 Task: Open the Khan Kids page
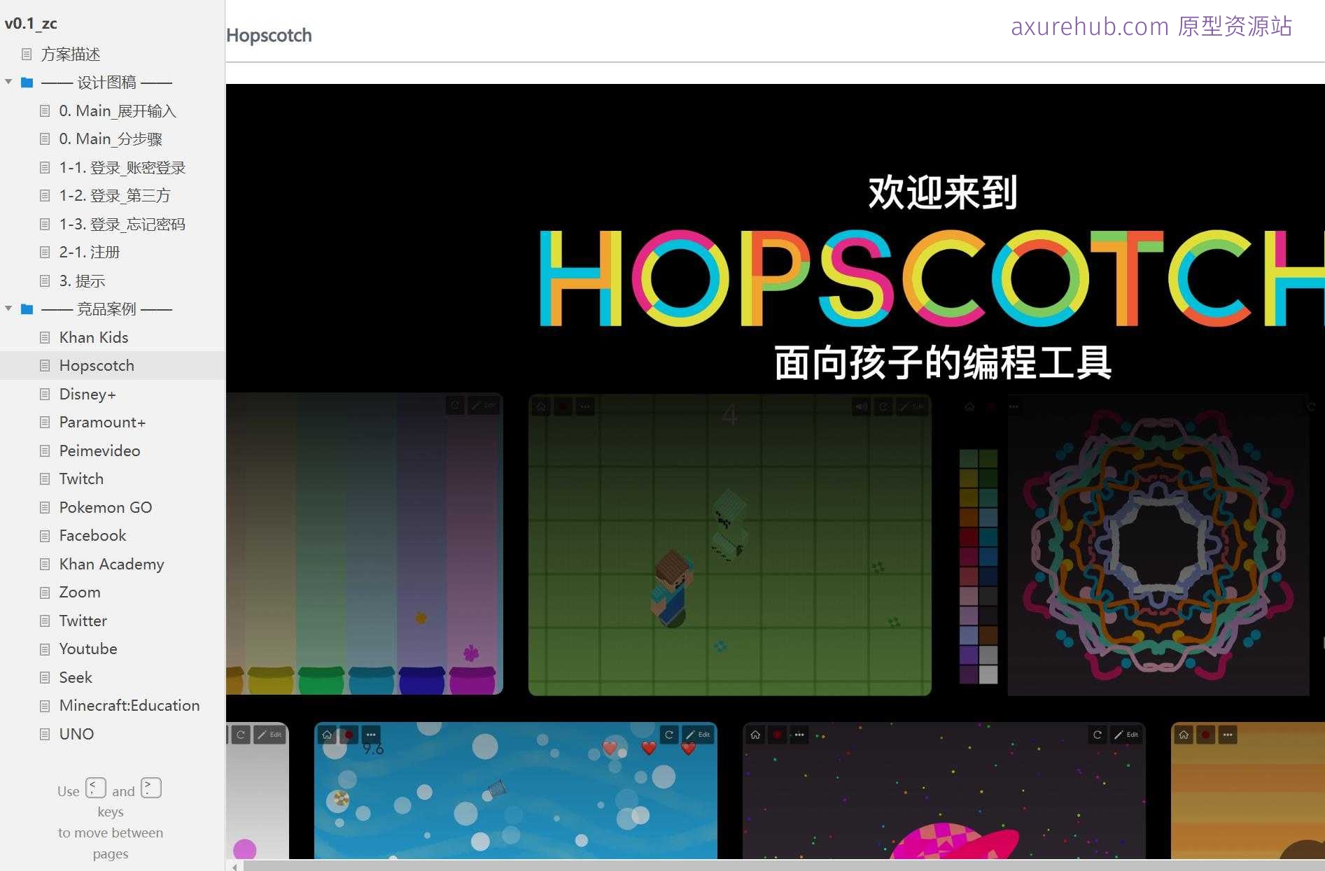[x=94, y=337]
